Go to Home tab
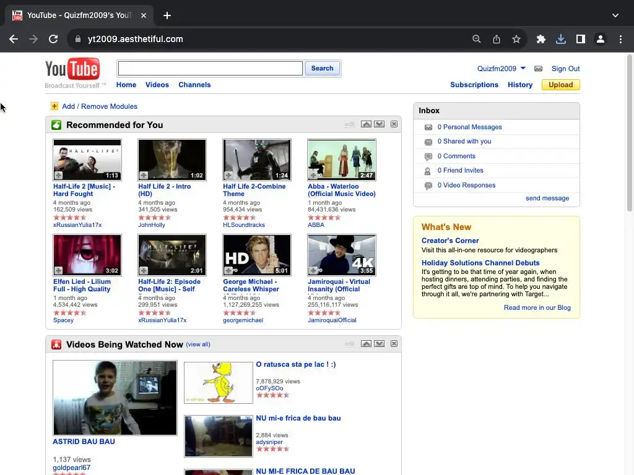This screenshot has width=634, height=475. [x=126, y=85]
